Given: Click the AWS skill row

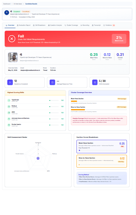Looking at the screenshot, I should tap(35, 113).
